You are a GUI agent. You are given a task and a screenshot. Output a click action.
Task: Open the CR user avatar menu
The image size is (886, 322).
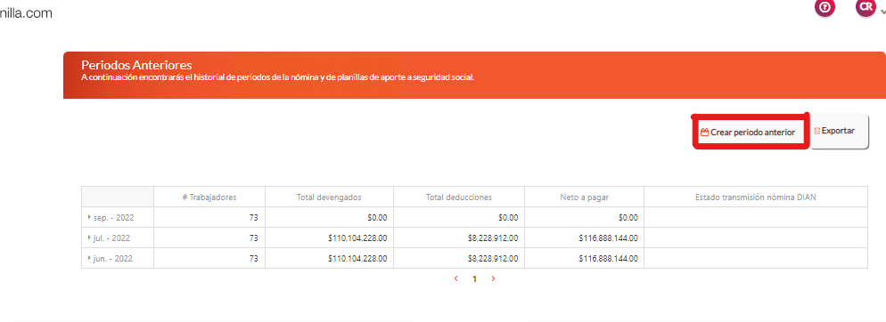tap(865, 7)
